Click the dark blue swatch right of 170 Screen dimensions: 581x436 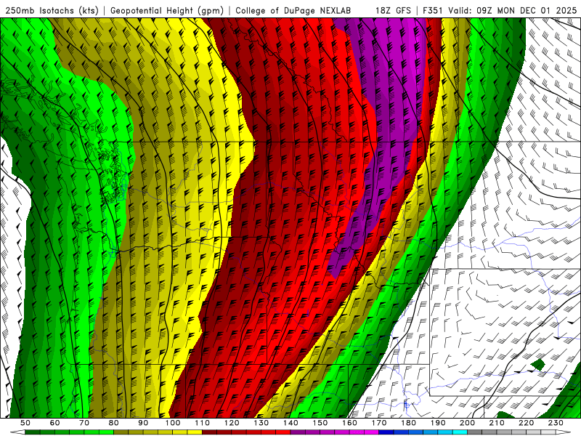pyautogui.click(x=386, y=432)
